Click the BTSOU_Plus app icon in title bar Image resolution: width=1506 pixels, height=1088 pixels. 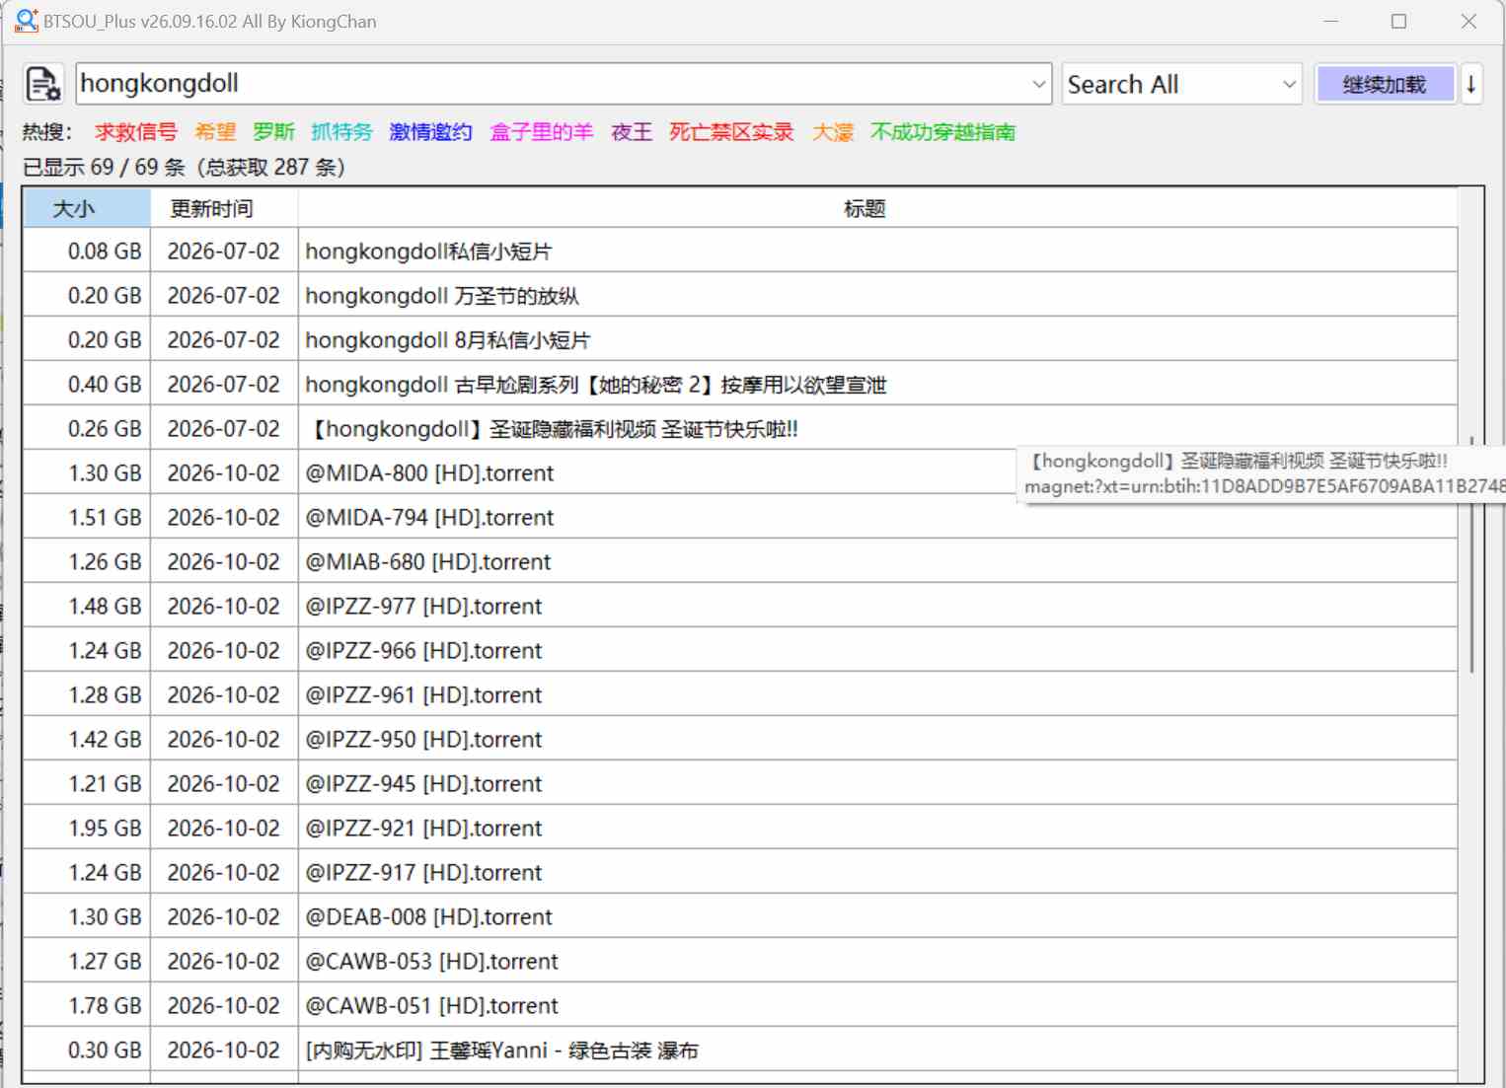tap(27, 21)
